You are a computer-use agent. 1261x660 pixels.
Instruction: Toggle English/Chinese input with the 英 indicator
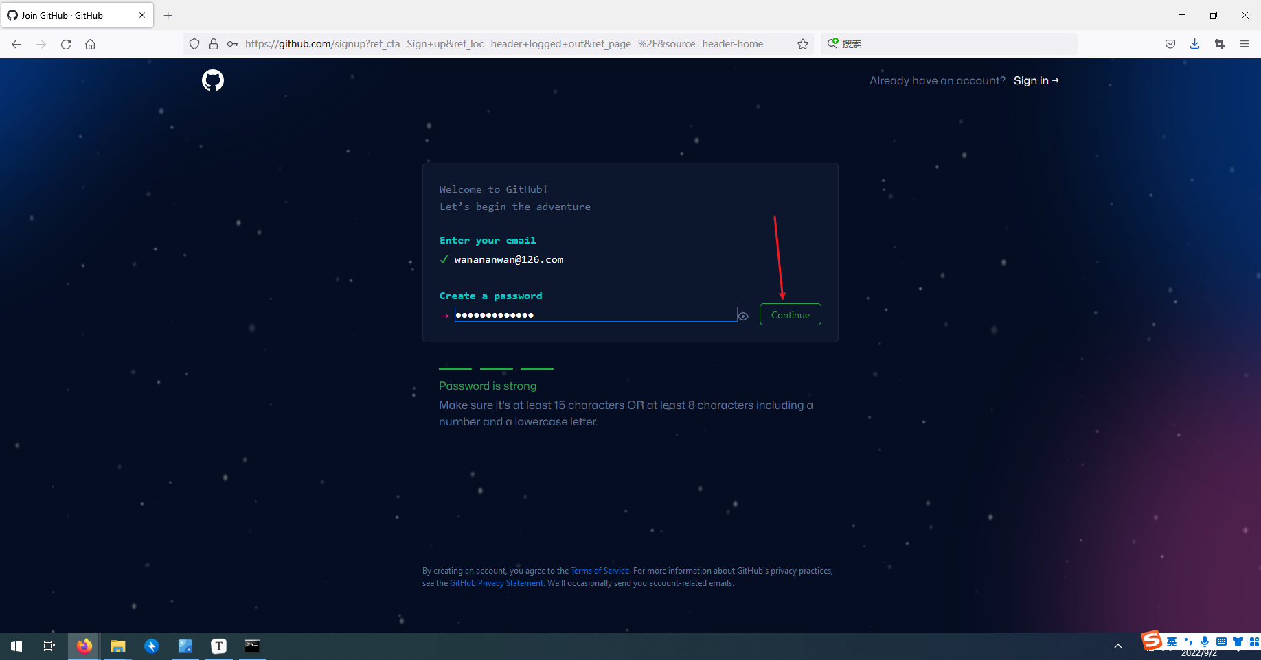click(1171, 642)
